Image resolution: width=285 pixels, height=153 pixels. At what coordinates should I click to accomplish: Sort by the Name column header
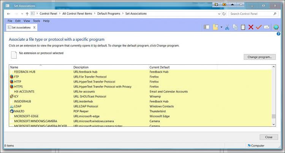click(41, 67)
